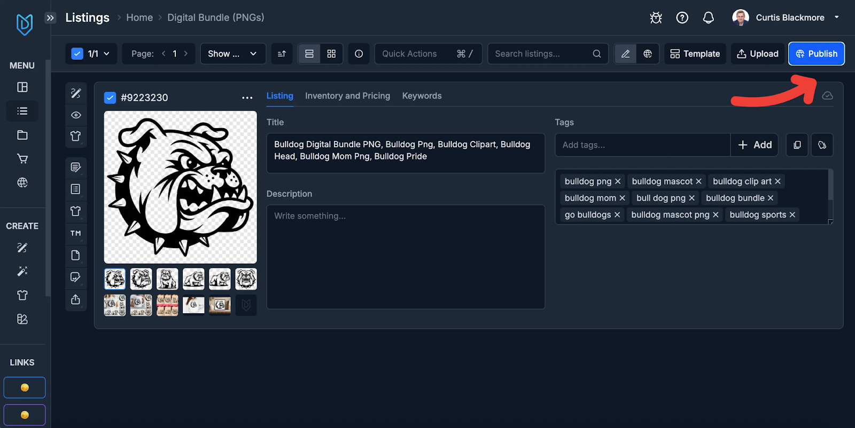Image resolution: width=855 pixels, height=428 pixels.
Task: Select the first bulldog thumbnail
Action: click(x=115, y=279)
